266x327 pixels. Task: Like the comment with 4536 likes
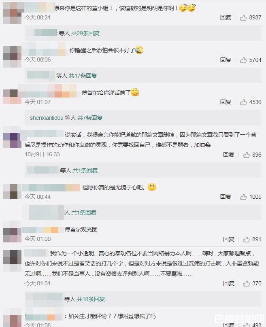(243, 102)
